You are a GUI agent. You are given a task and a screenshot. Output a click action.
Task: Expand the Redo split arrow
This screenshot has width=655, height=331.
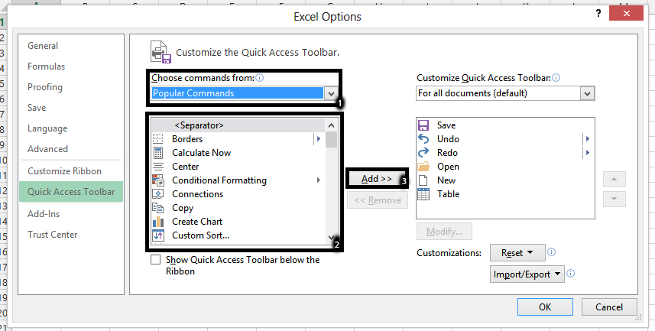click(587, 153)
